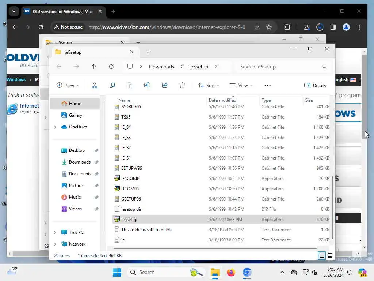
Task: Click the Chrome address bar URL
Action: click(x=167, y=27)
